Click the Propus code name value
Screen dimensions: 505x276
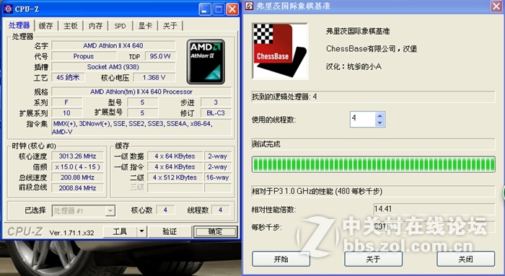click(84, 56)
